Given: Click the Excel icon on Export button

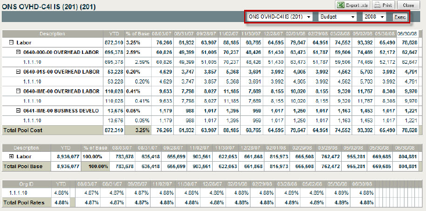Looking at the screenshot, I should click(x=341, y=5).
